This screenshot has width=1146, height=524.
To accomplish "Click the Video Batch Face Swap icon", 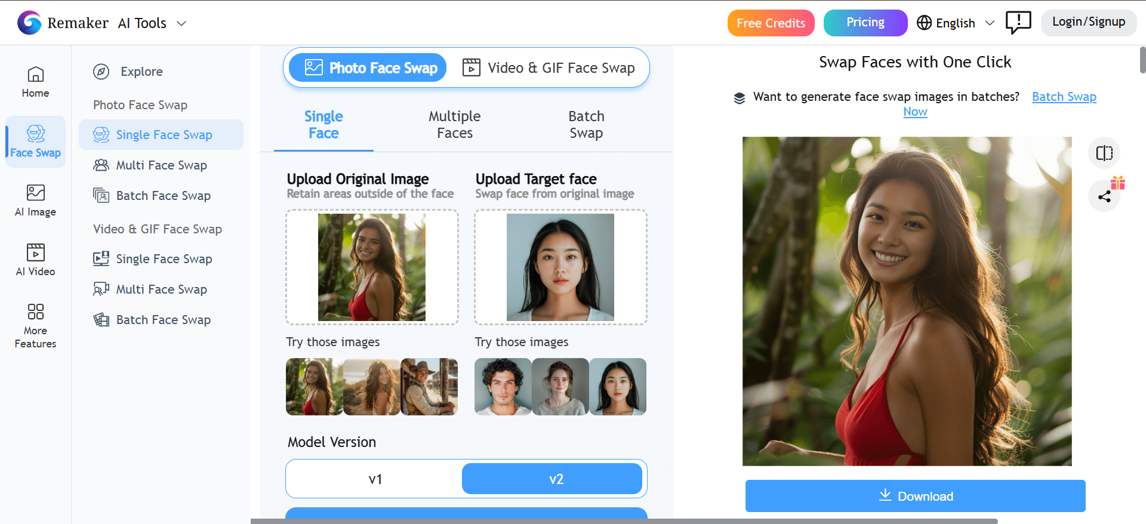I will [x=101, y=320].
